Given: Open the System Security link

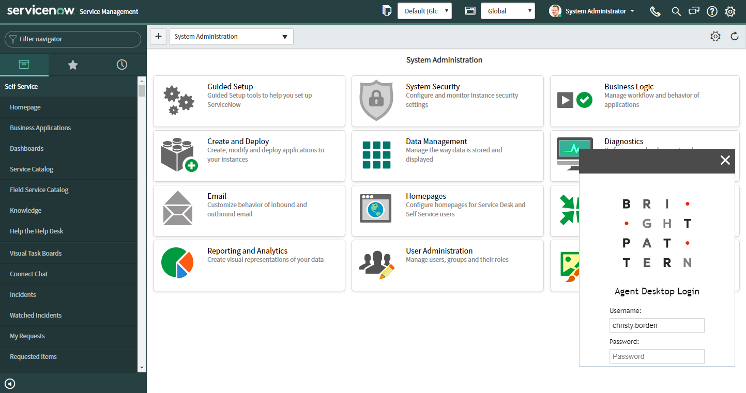Looking at the screenshot, I should [x=433, y=87].
